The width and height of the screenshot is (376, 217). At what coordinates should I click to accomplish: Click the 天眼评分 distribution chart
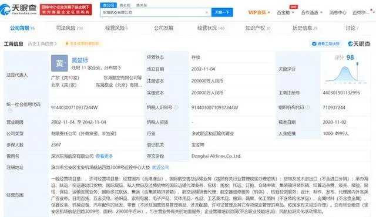click(345, 74)
